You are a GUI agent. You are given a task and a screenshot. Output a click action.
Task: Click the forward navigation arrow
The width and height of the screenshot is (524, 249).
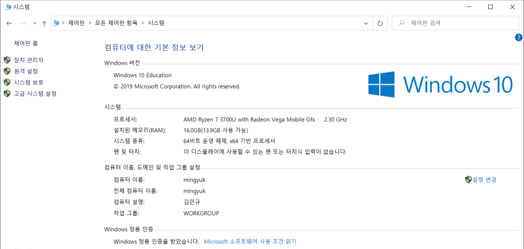coord(23,23)
